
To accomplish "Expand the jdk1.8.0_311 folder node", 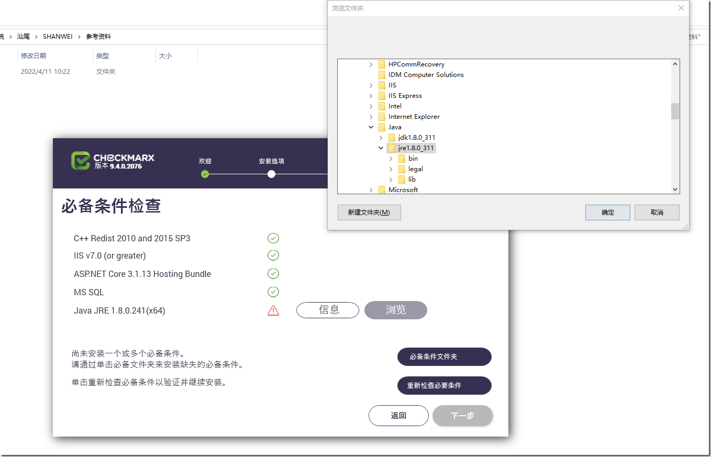I will (381, 138).
